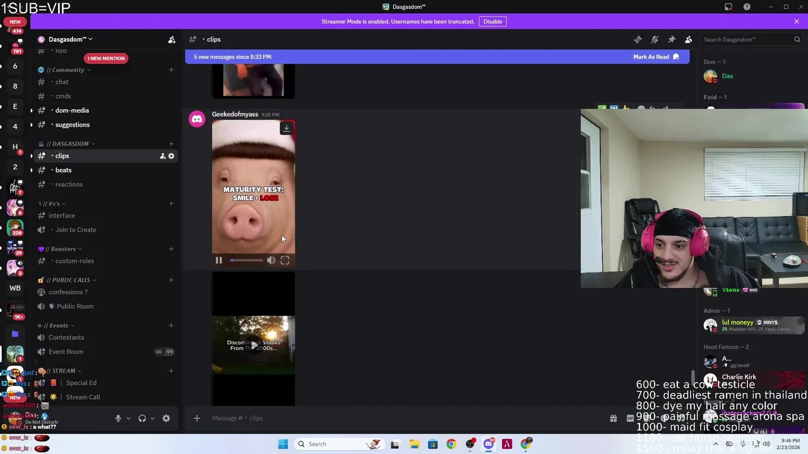Open User Settings gear
The image size is (808, 454).
(x=166, y=418)
